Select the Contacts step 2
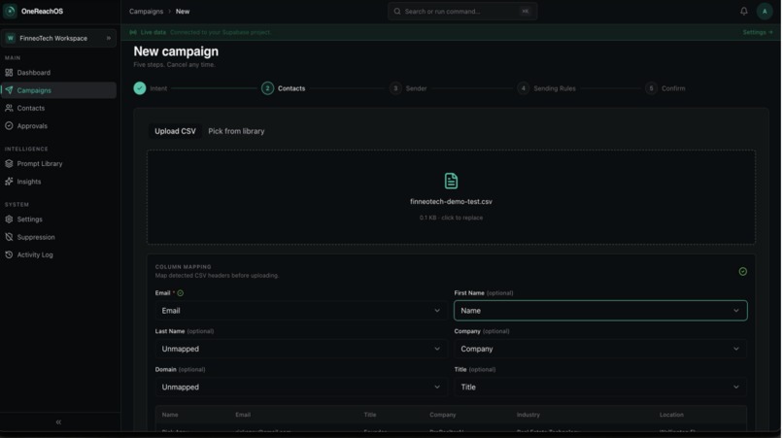The height and width of the screenshot is (438, 783). point(283,88)
